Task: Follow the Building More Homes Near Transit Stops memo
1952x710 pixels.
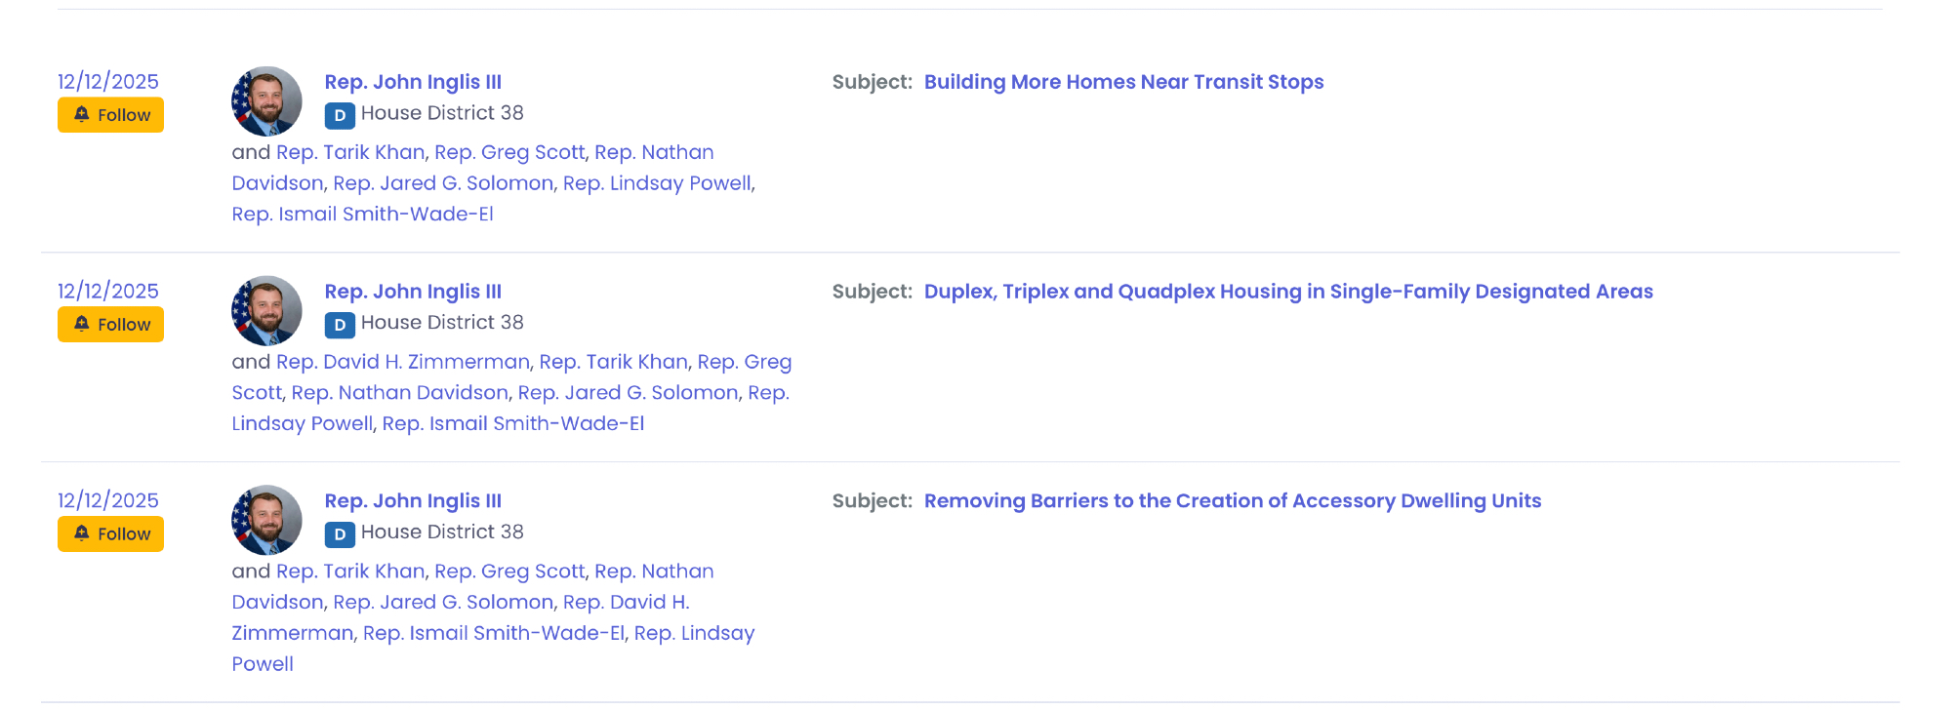Action: (x=110, y=115)
